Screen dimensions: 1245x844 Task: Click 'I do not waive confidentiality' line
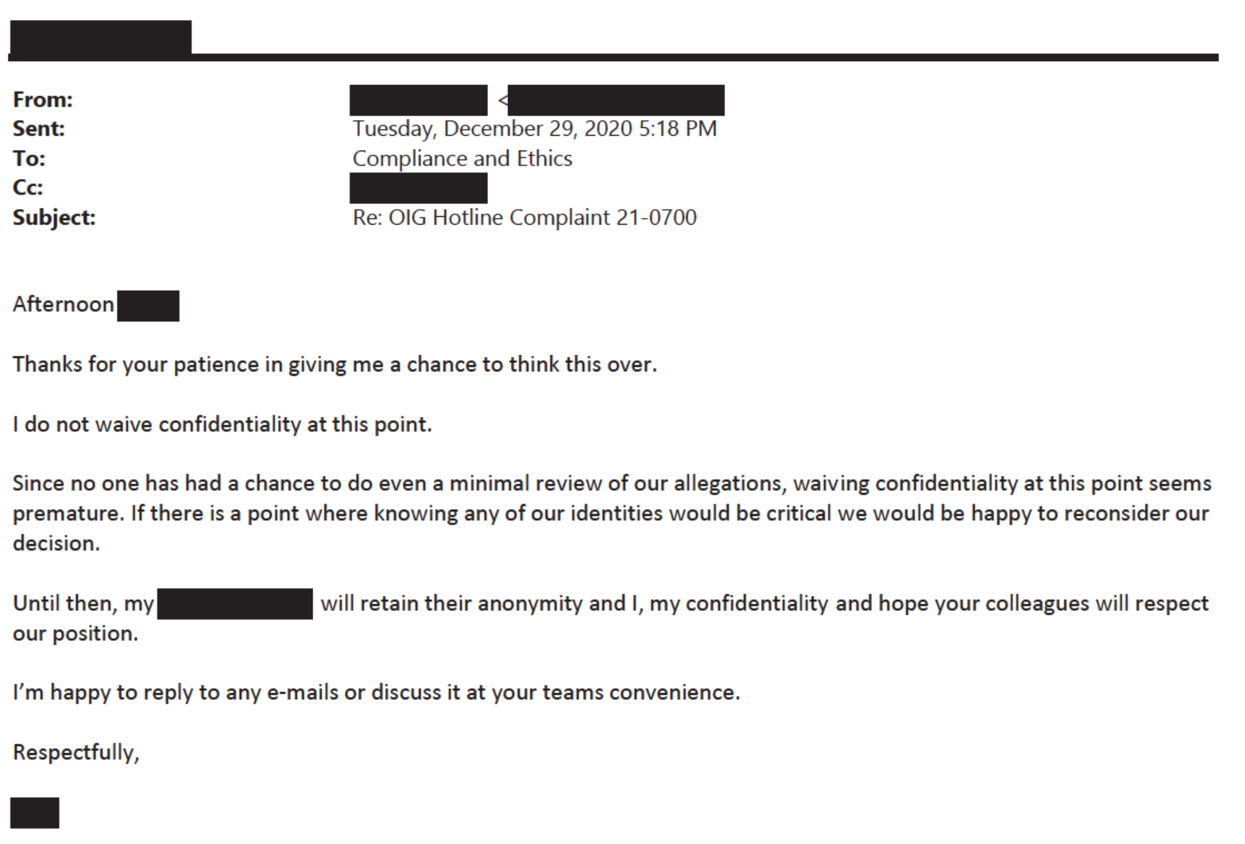click(222, 425)
